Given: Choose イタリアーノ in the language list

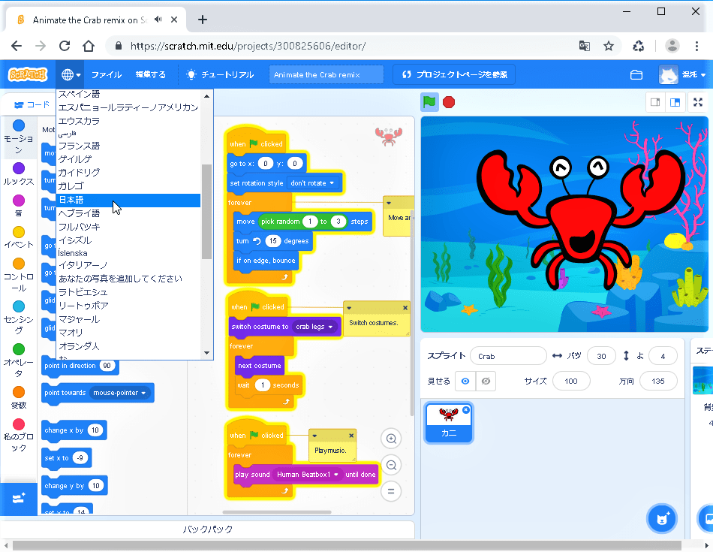Looking at the screenshot, I should coord(128,265).
